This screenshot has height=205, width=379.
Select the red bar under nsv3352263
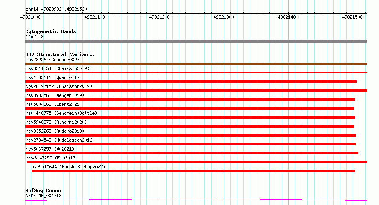[x=190, y=135]
